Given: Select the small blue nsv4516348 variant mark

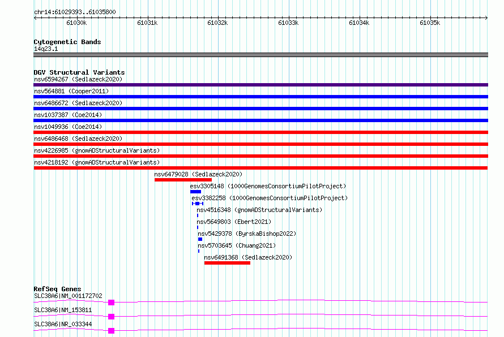Looking at the screenshot, I should click(x=198, y=215).
